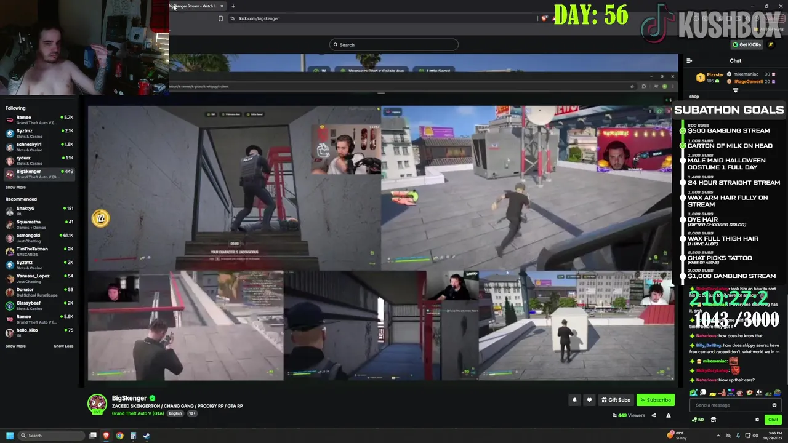Click the report warning triangle icon
Viewport: 788px width, 443px height.
(668, 415)
